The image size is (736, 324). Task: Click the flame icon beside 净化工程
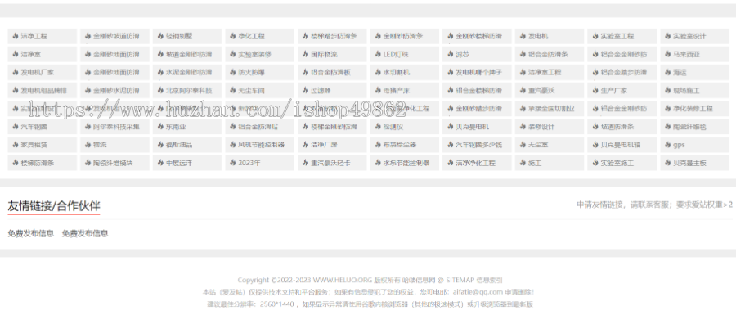(x=233, y=36)
